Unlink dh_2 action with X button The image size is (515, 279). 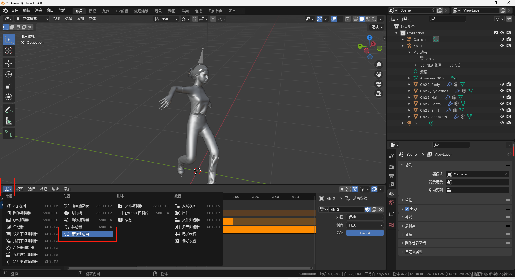coord(380,209)
